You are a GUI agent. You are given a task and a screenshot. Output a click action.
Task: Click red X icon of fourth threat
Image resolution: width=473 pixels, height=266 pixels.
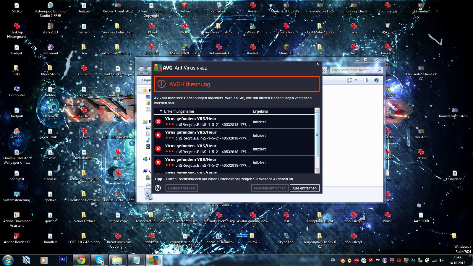(x=158, y=162)
